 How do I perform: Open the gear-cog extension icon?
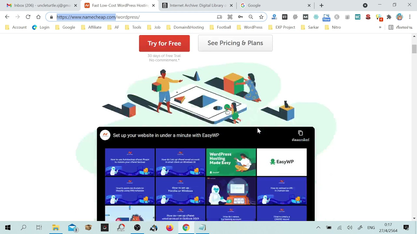pos(295,17)
